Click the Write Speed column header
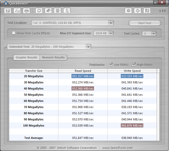The height and width of the screenshot is (151, 169). tap(132, 71)
